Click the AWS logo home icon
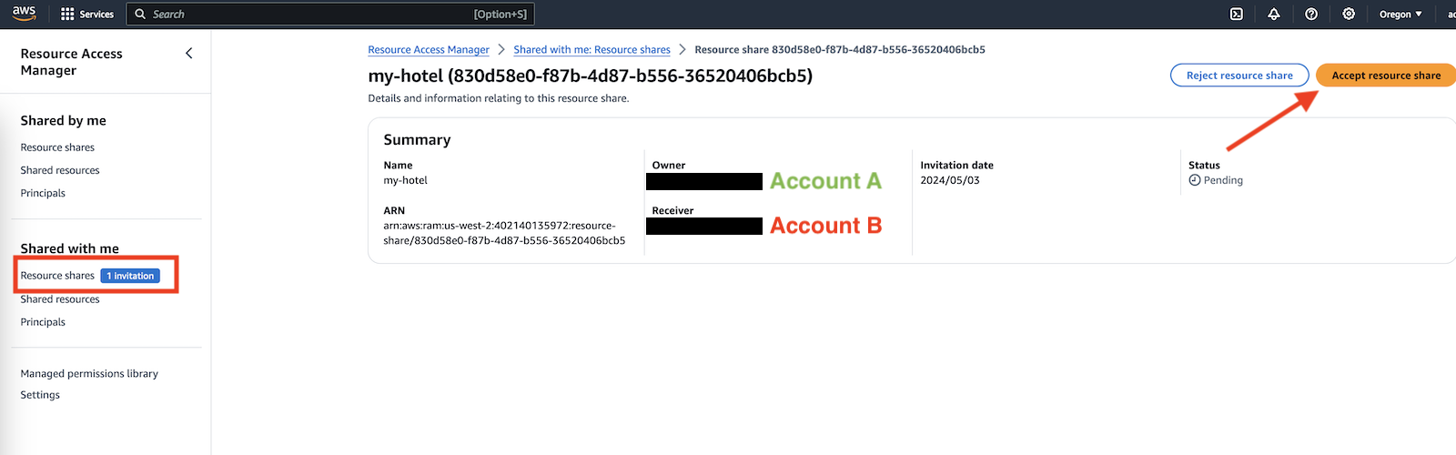Viewport: 1456px width, 455px height. pyautogui.click(x=24, y=14)
